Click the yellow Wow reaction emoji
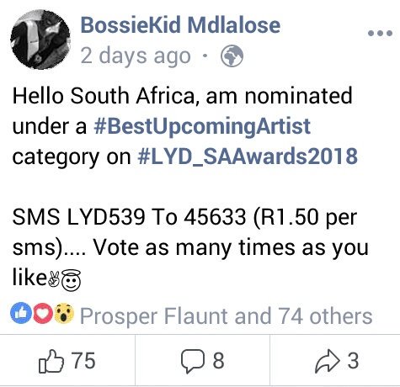The width and height of the screenshot is (400, 387). click(x=64, y=314)
